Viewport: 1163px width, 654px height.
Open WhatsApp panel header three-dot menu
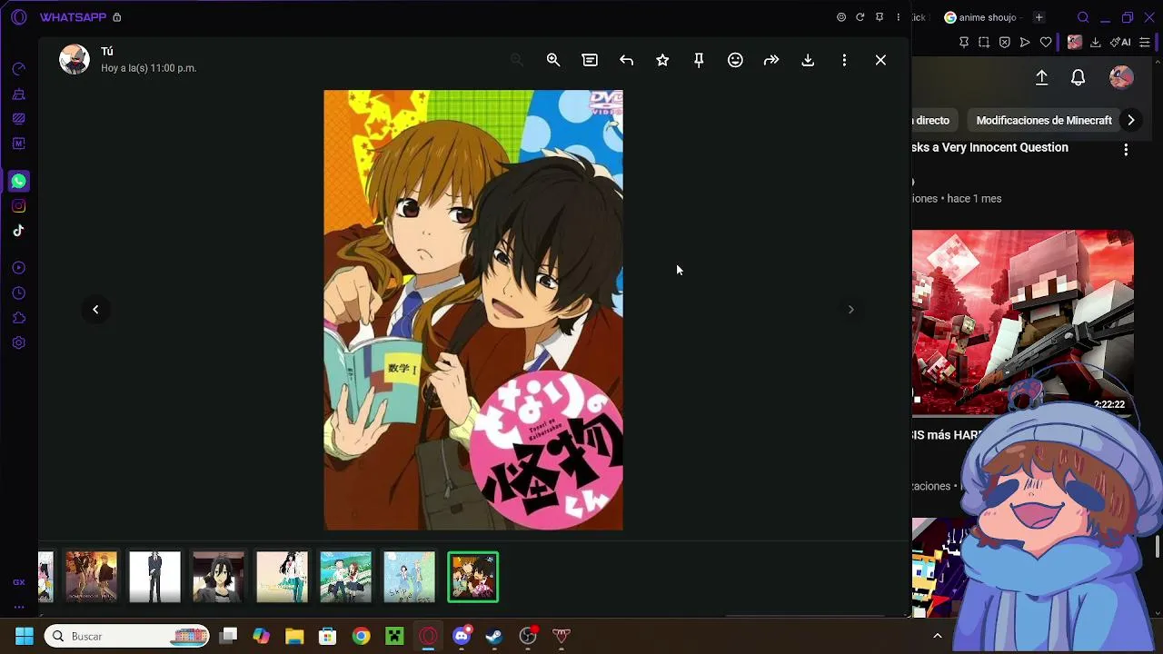899,17
